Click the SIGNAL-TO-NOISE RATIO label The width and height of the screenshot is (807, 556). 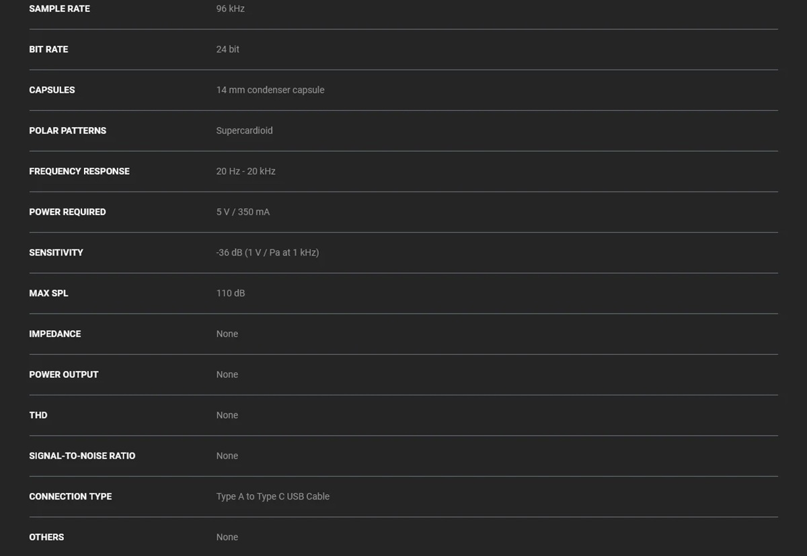coord(82,456)
